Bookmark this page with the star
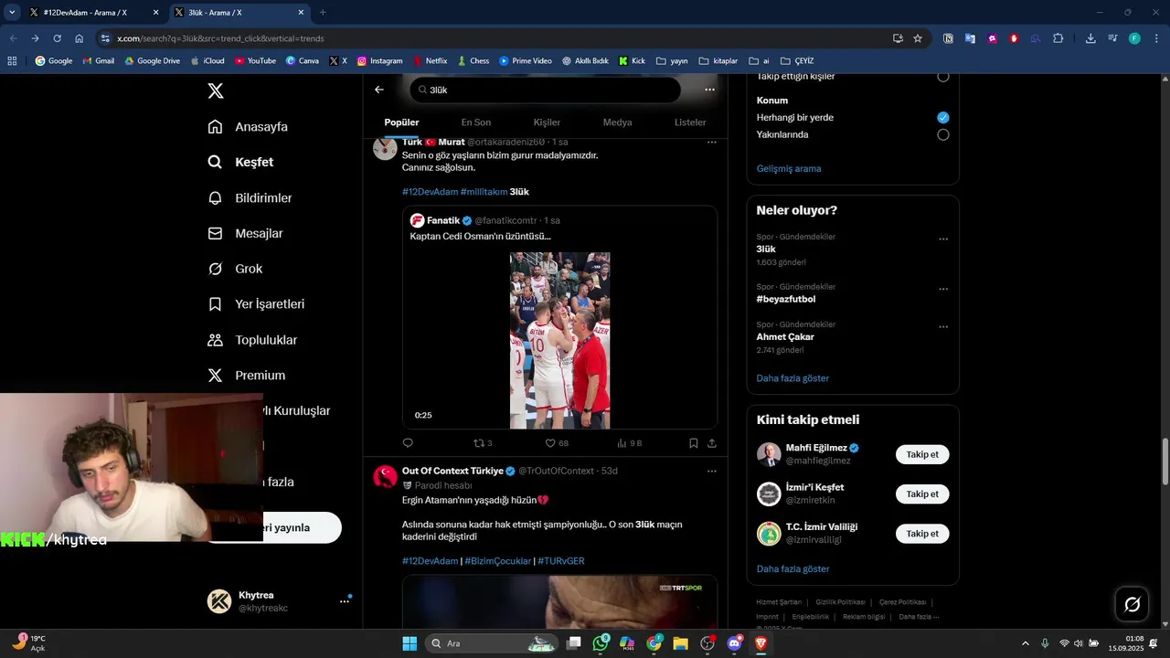 pyautogui.click(x=918, y=38)
